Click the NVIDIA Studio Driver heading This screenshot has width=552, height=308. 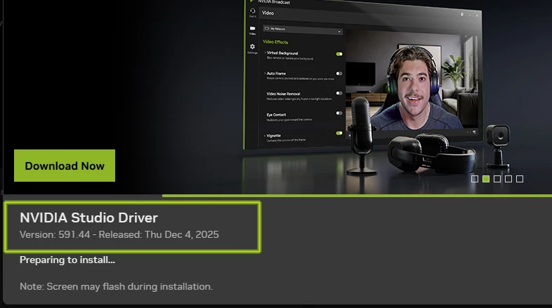[x=88, y=218]
